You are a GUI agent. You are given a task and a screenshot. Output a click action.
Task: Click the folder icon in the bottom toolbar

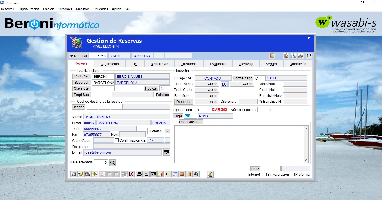168,174
